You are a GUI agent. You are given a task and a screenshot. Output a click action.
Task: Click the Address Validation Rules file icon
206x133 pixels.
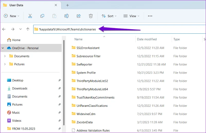click(x=73, y=130)
